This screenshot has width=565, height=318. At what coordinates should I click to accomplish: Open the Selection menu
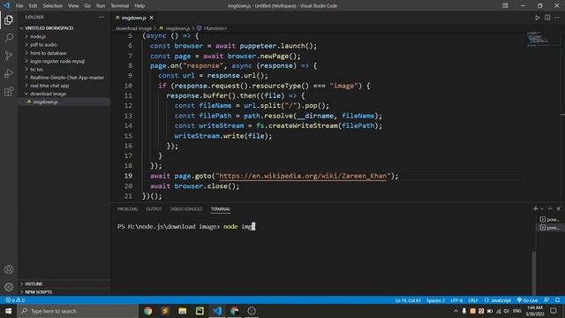53,6
